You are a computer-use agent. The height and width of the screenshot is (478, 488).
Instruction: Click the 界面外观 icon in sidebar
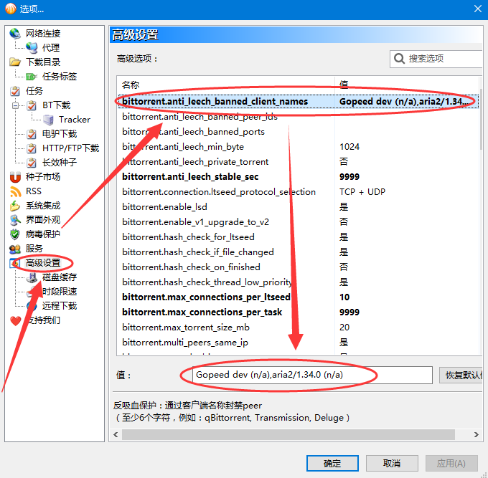[15, 220]
